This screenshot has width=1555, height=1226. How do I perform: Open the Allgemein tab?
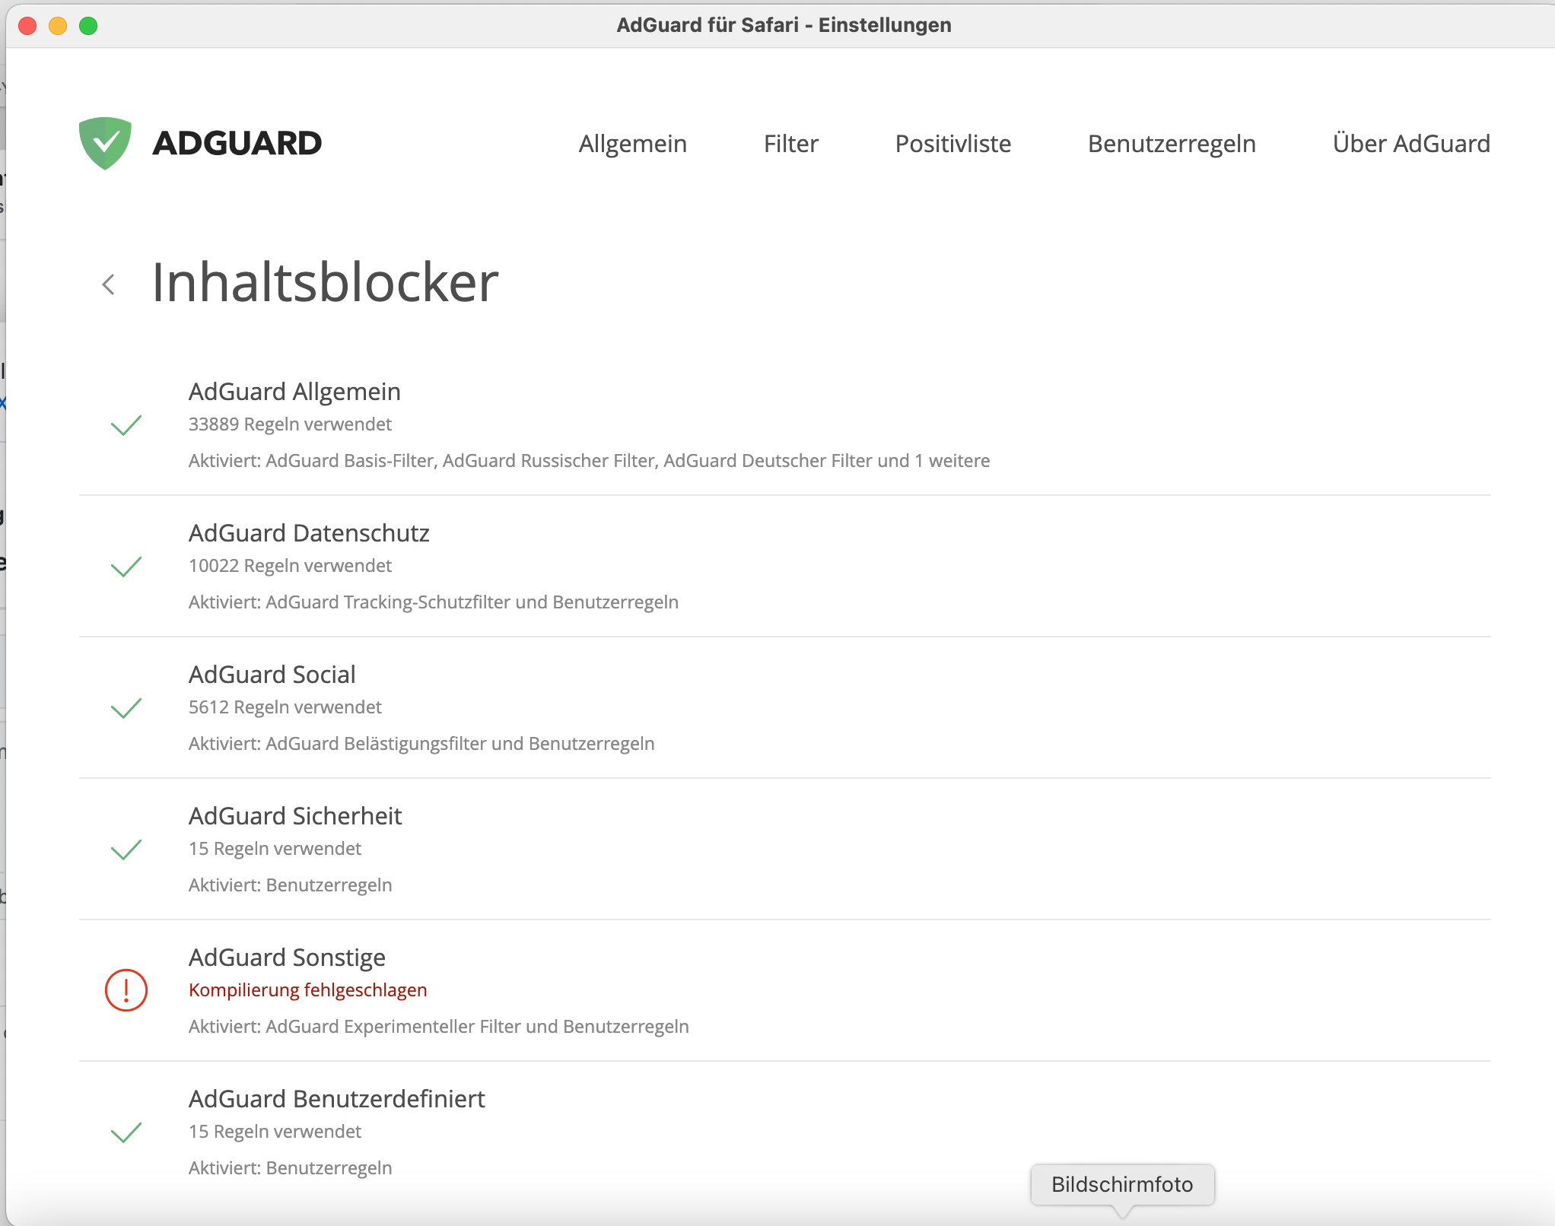pos(633,144)
